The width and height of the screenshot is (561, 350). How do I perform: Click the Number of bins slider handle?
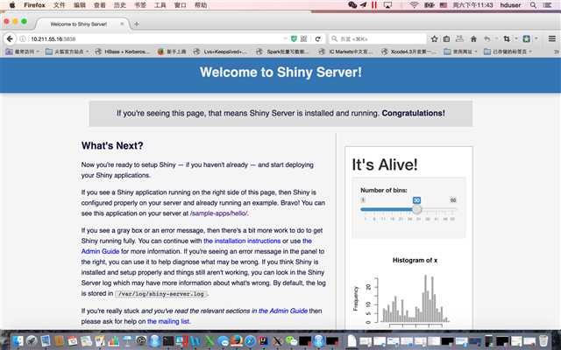pos(416,209)
